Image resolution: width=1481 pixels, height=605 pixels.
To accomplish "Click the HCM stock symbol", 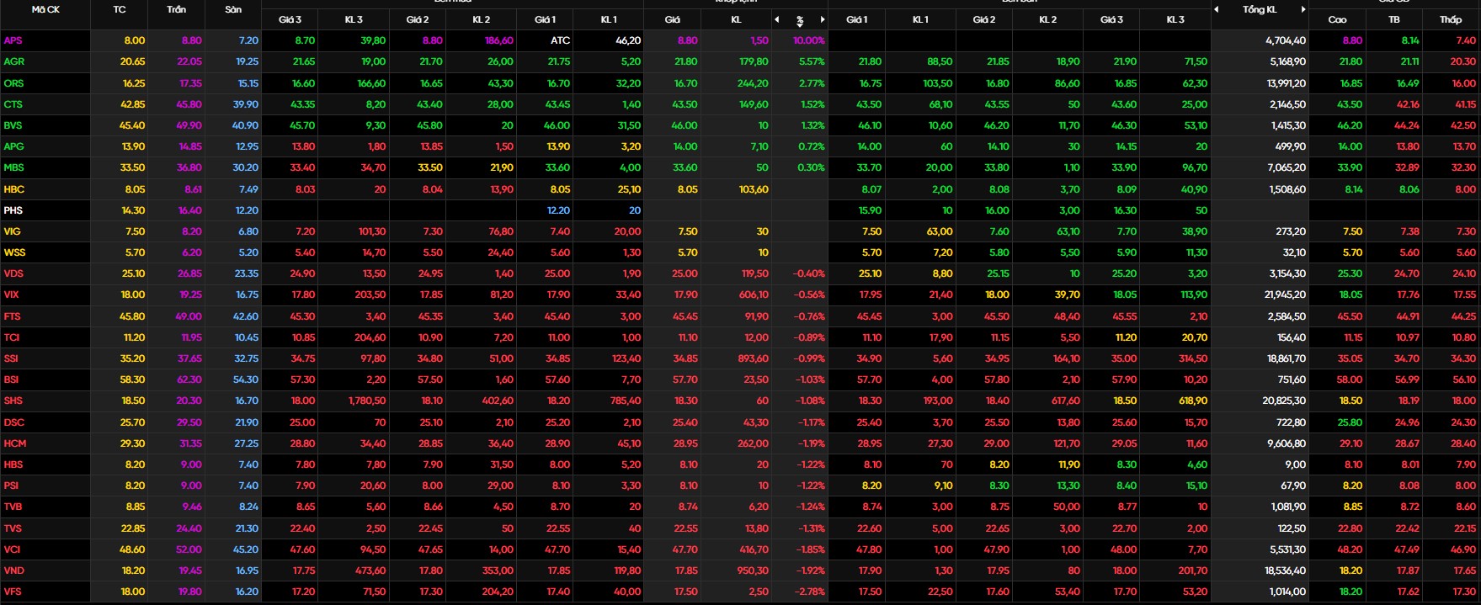I will (14, 443).
